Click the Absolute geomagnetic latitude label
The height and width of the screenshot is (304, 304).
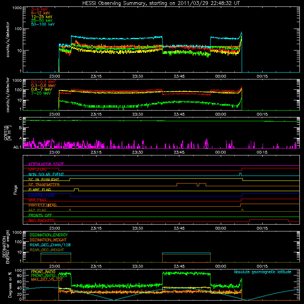[x=263, y=272]
